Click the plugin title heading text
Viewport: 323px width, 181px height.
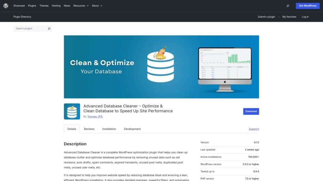tap(128, 108)
